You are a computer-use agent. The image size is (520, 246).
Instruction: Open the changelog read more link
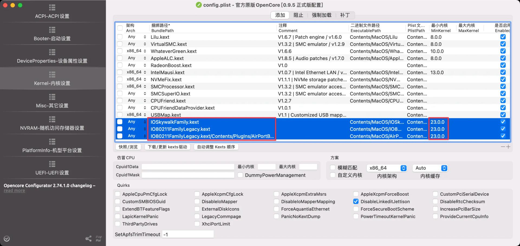click(x=14, y=191)
